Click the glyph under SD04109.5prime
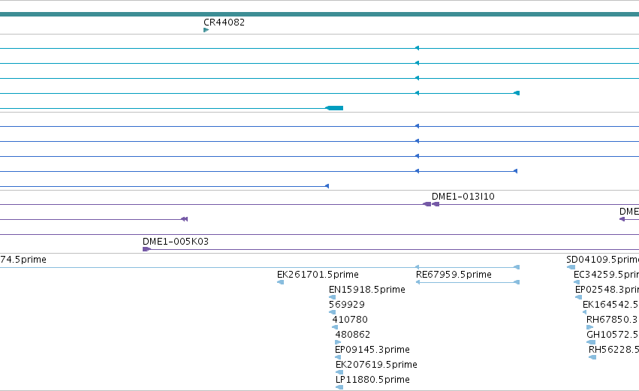Viewport: 639px width, 391px height. (x=571, y=267)
